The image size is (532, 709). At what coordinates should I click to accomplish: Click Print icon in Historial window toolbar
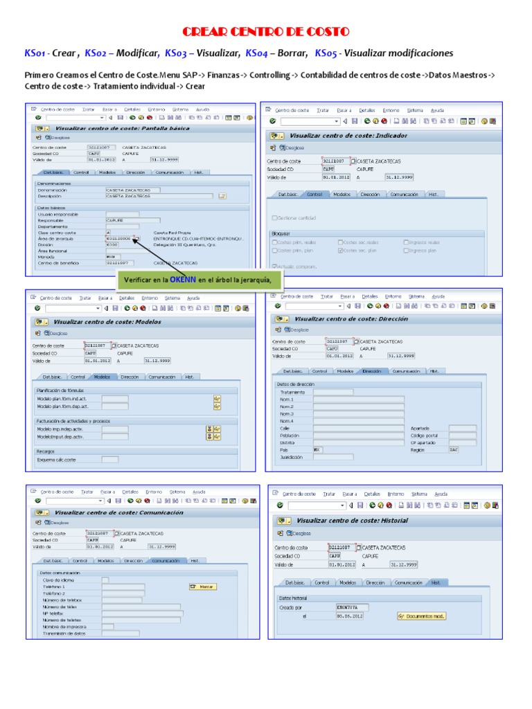coord(402,505)
